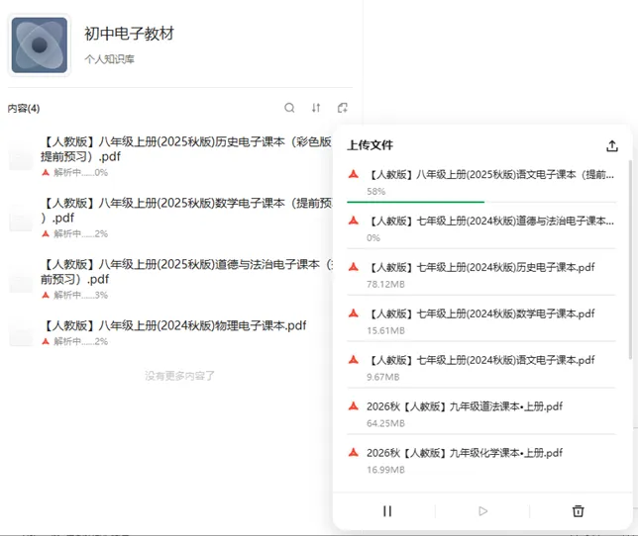Select 七年级上册道德与法治电子课本 in the upload list
This screenshot has height=536, width=638.
point(481,228)
